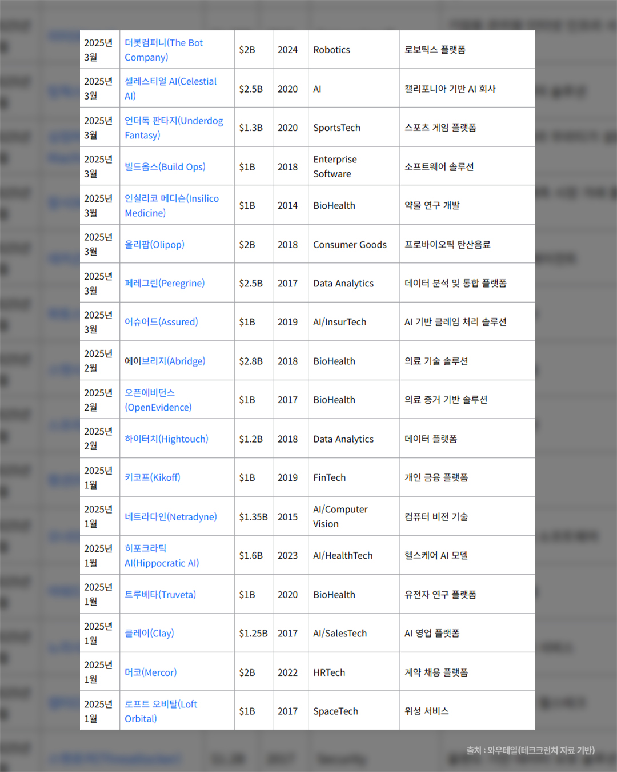The width and height of the screenshot is (617, 772).
Task: Select the '컴퓨터 비전 기술' description
Action: [436, 517]
